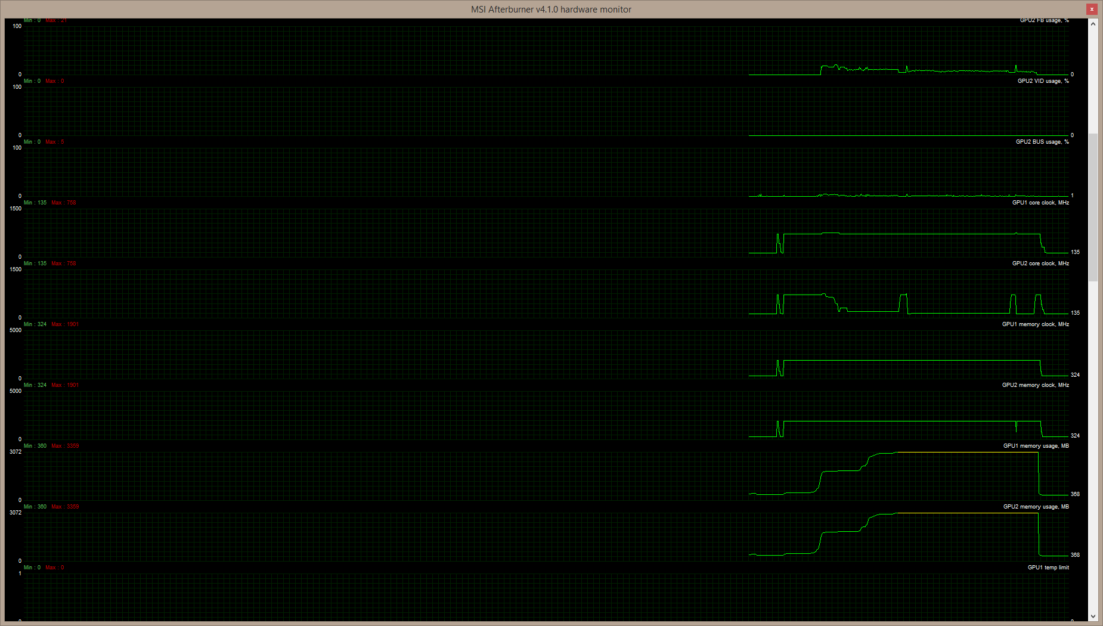Click 'Min : 360' on GPU2 memory usage graph
1103x626 pixels.
click(x=35, y=507)
